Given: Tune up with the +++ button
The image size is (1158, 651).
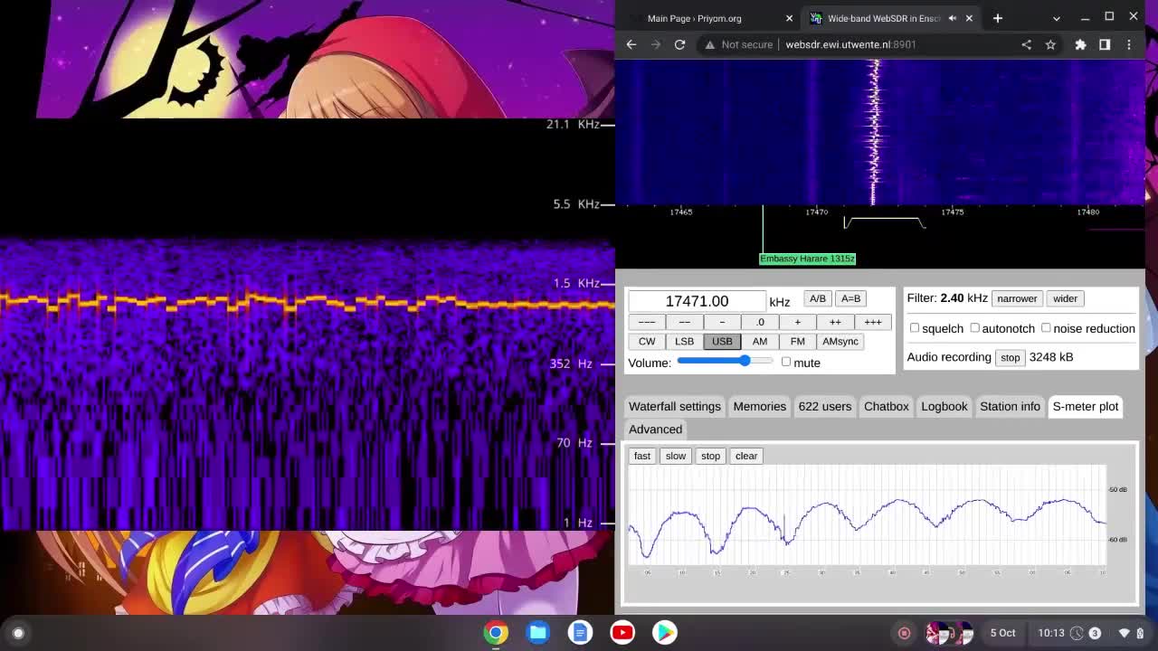Looking at the screenshot, I should coord(873,322).
